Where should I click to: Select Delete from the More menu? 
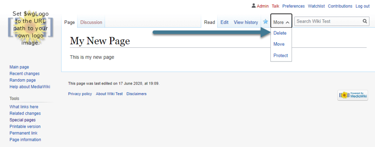pos(280,33)
